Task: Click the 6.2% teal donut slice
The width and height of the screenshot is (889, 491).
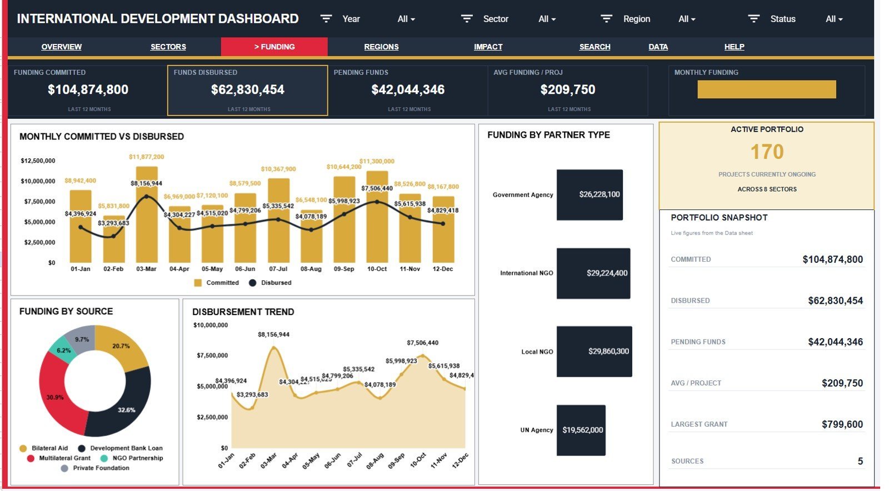Action: 63,350
